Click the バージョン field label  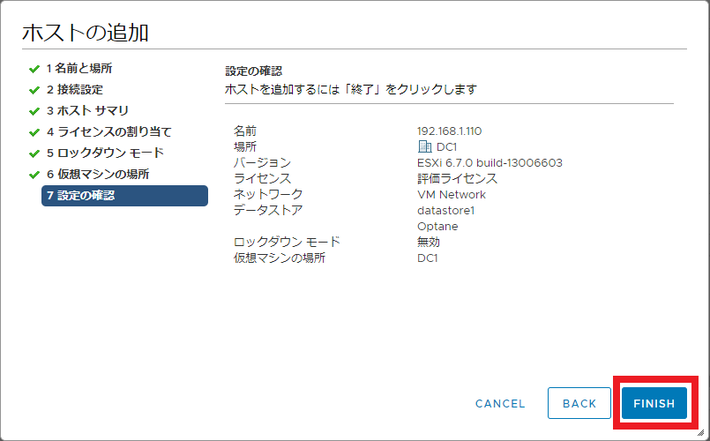262,162
